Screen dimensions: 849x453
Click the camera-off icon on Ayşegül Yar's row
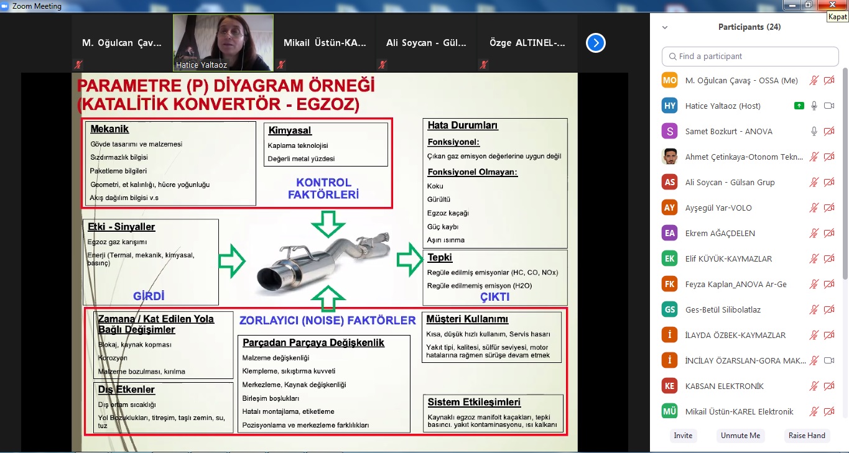828,208
